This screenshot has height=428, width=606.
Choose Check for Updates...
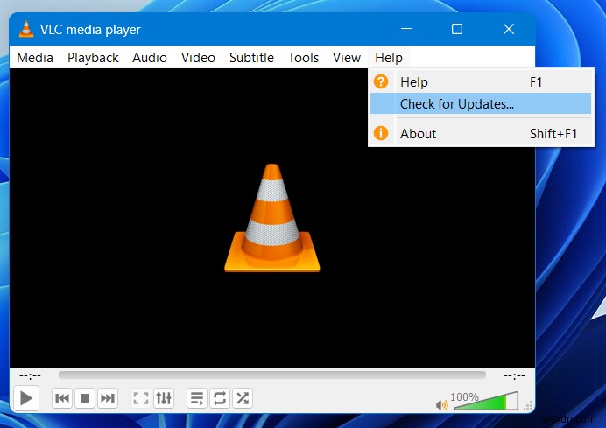(481, 103)
